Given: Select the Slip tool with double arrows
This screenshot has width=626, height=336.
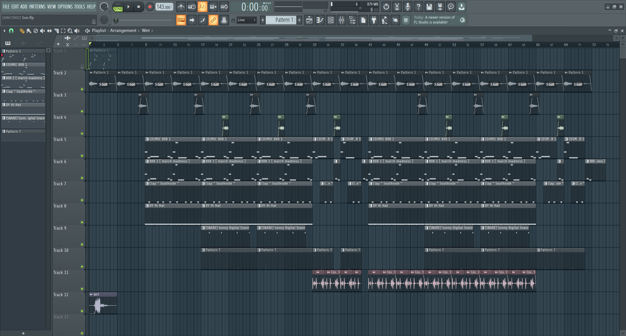Looking at the screenshot, I should coord(49,31).
